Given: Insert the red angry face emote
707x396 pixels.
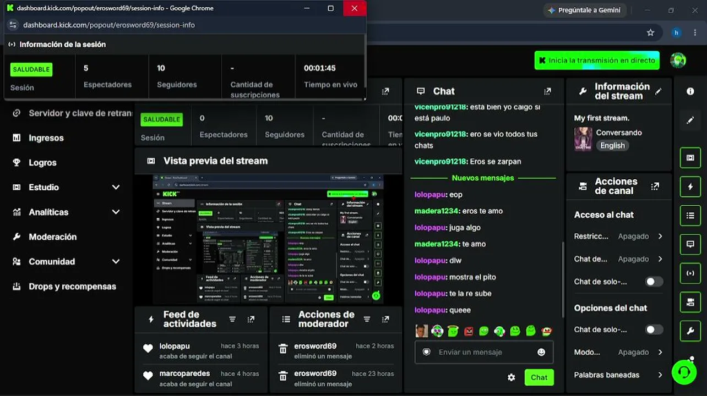Looking at the screenshot, I should [469, 331].
